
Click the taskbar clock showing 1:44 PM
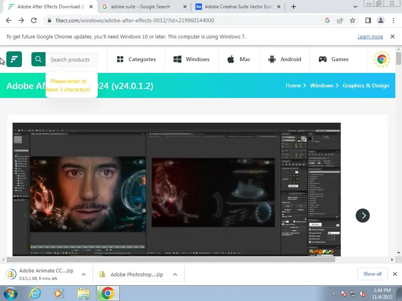pos(382,294)
